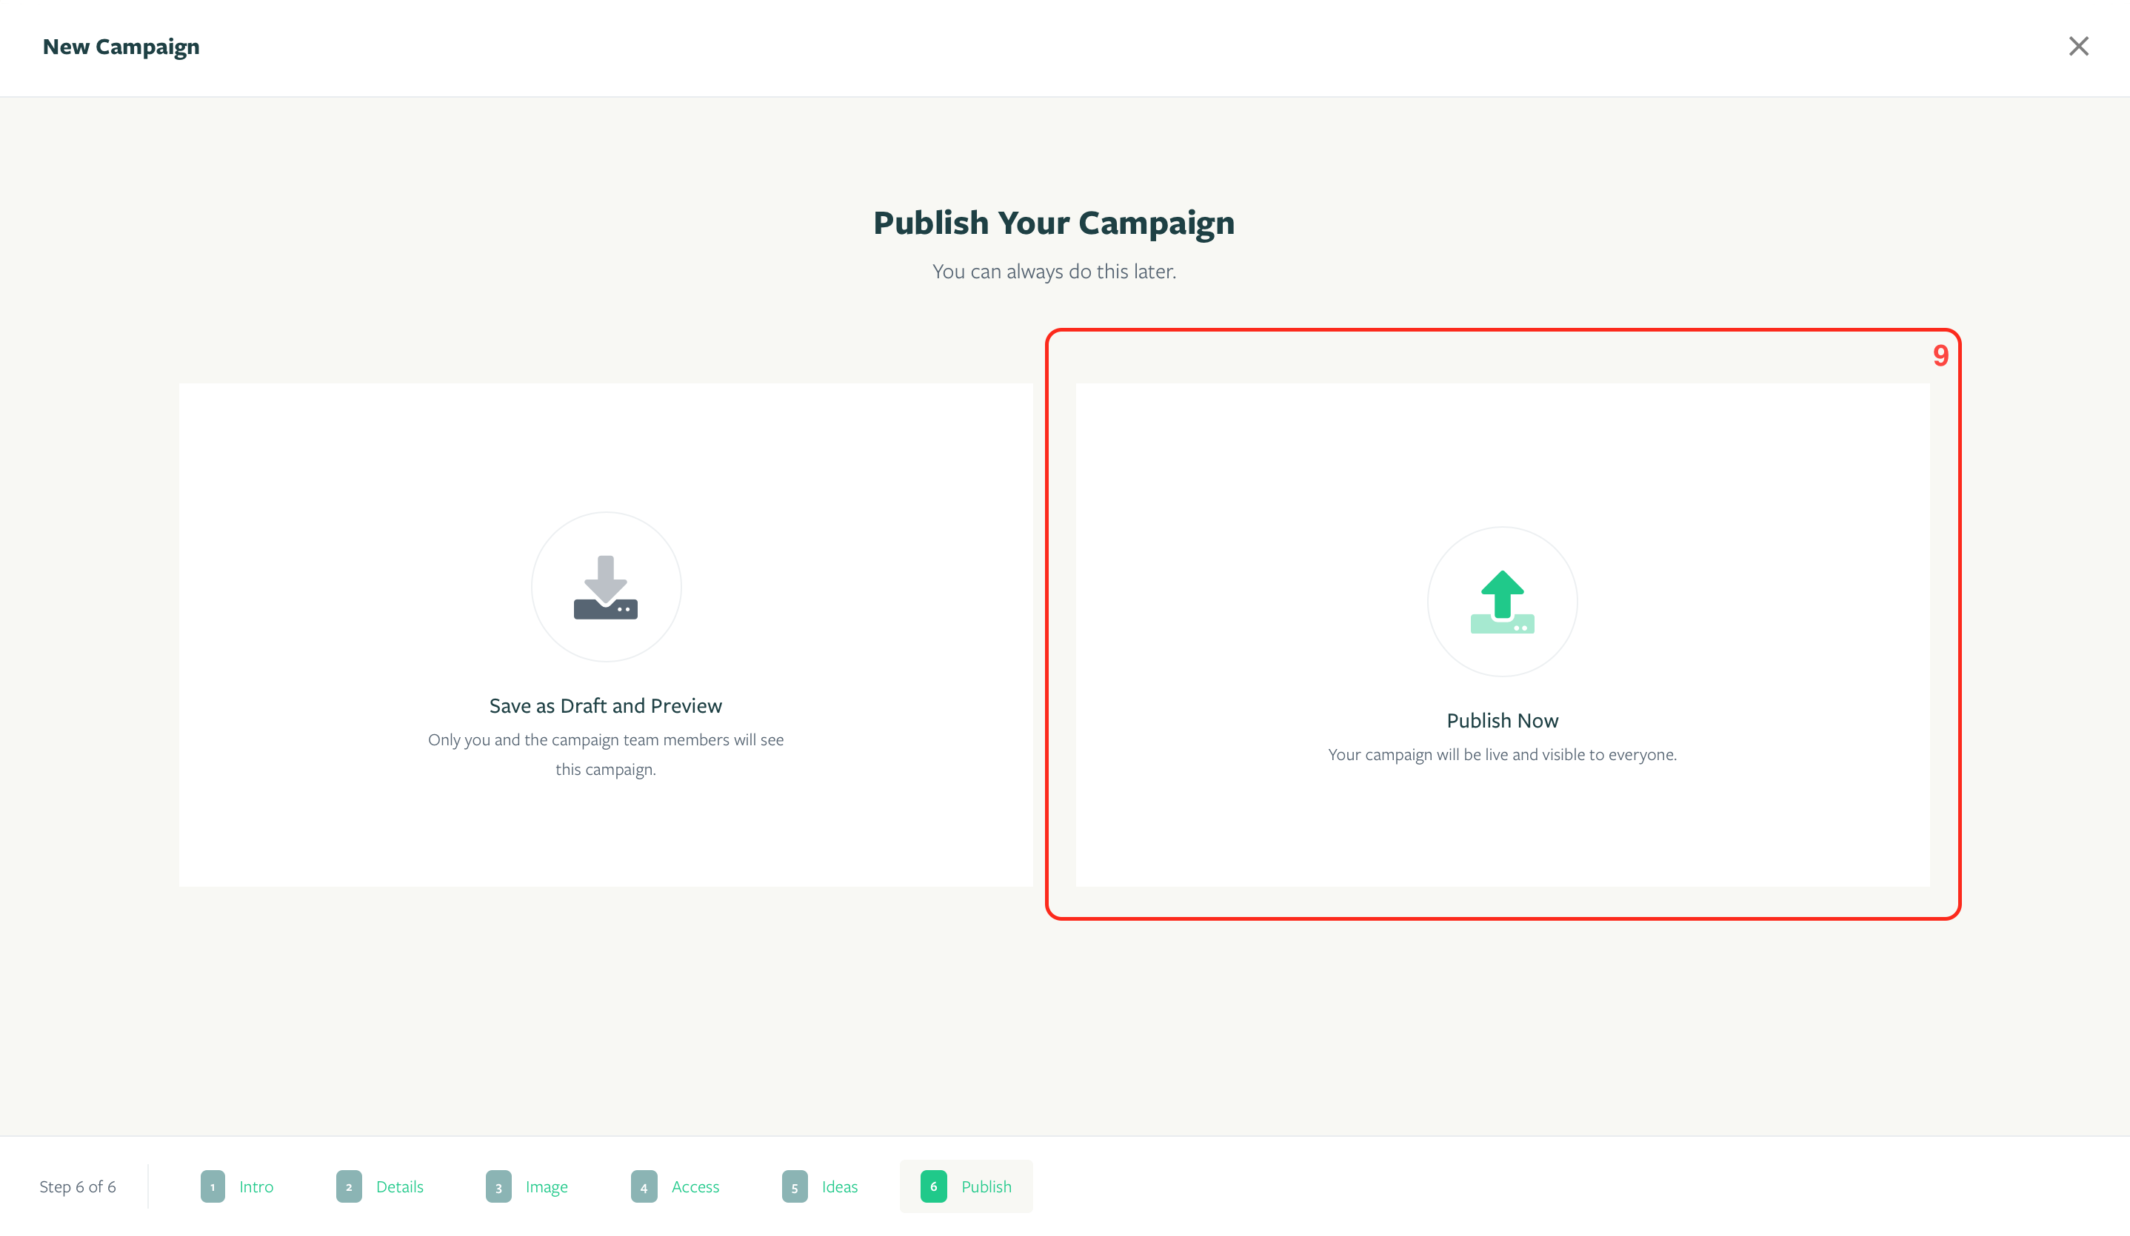This screenshot has height=1236, width=2130.
Task: Click the green step 6 number badge
Action: [x=933, y=1186]
